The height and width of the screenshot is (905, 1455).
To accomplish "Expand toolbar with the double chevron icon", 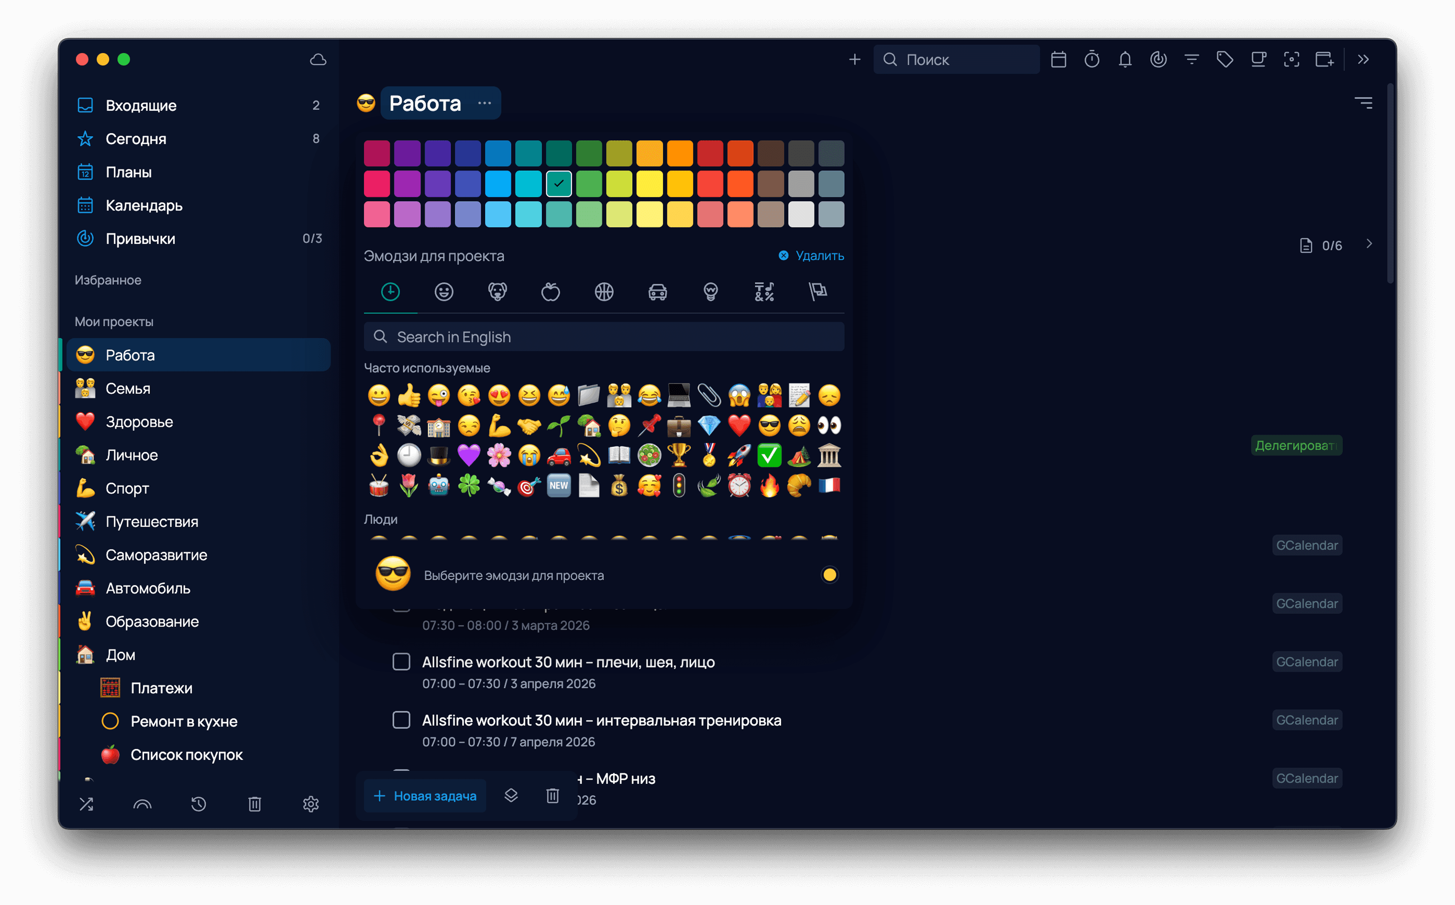I will coord(1363,59).
